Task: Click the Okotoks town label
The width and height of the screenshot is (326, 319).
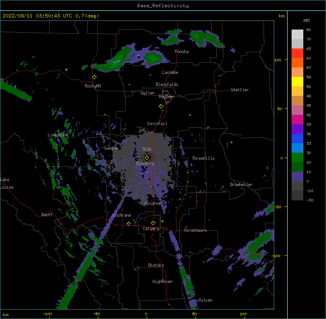Action: (x=156, y=265)
